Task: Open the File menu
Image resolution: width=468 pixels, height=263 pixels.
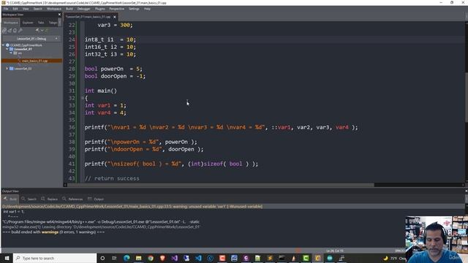Action: pos(6,9)
